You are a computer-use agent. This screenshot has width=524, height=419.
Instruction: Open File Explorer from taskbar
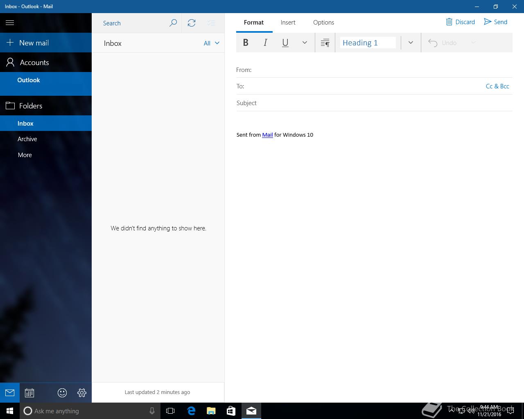click(211, 411)
